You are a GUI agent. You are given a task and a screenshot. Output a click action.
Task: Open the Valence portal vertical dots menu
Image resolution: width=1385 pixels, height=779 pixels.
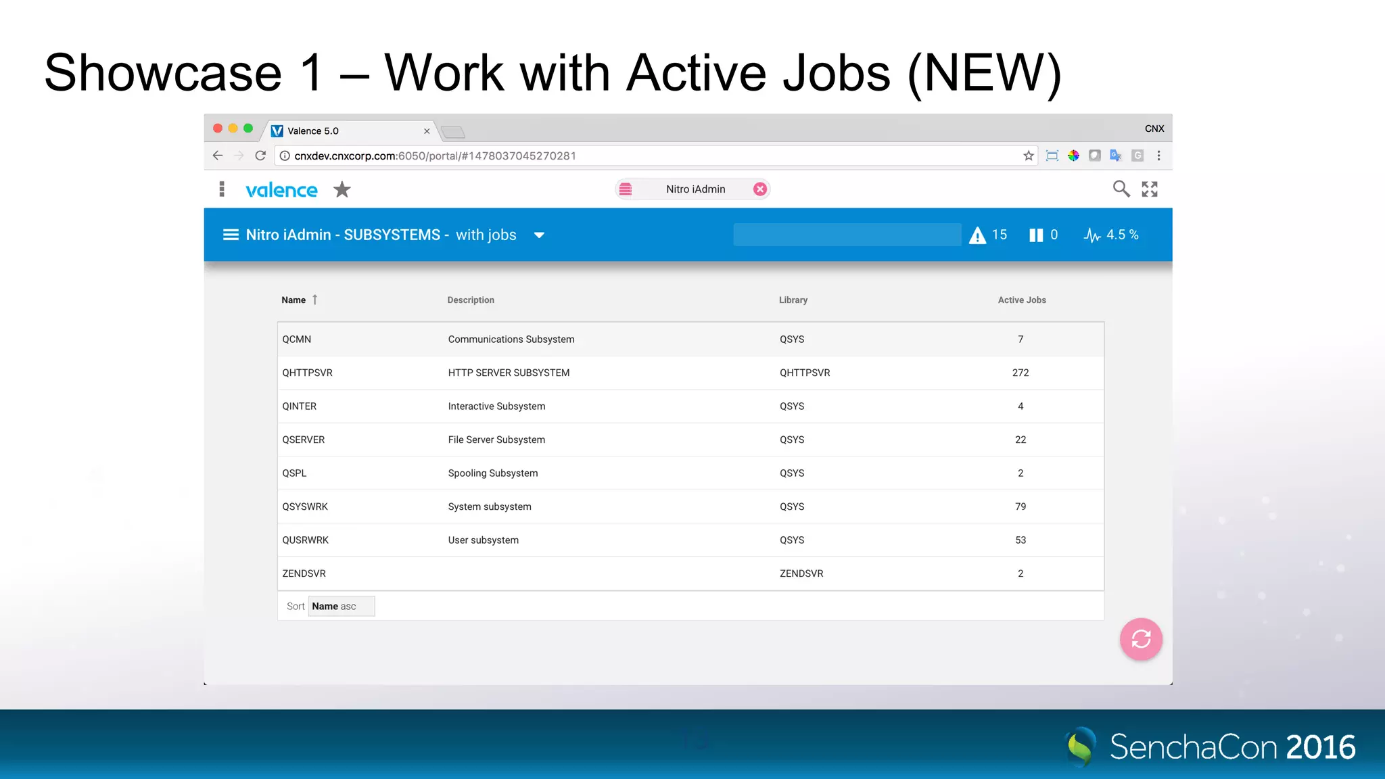[222, 189]
